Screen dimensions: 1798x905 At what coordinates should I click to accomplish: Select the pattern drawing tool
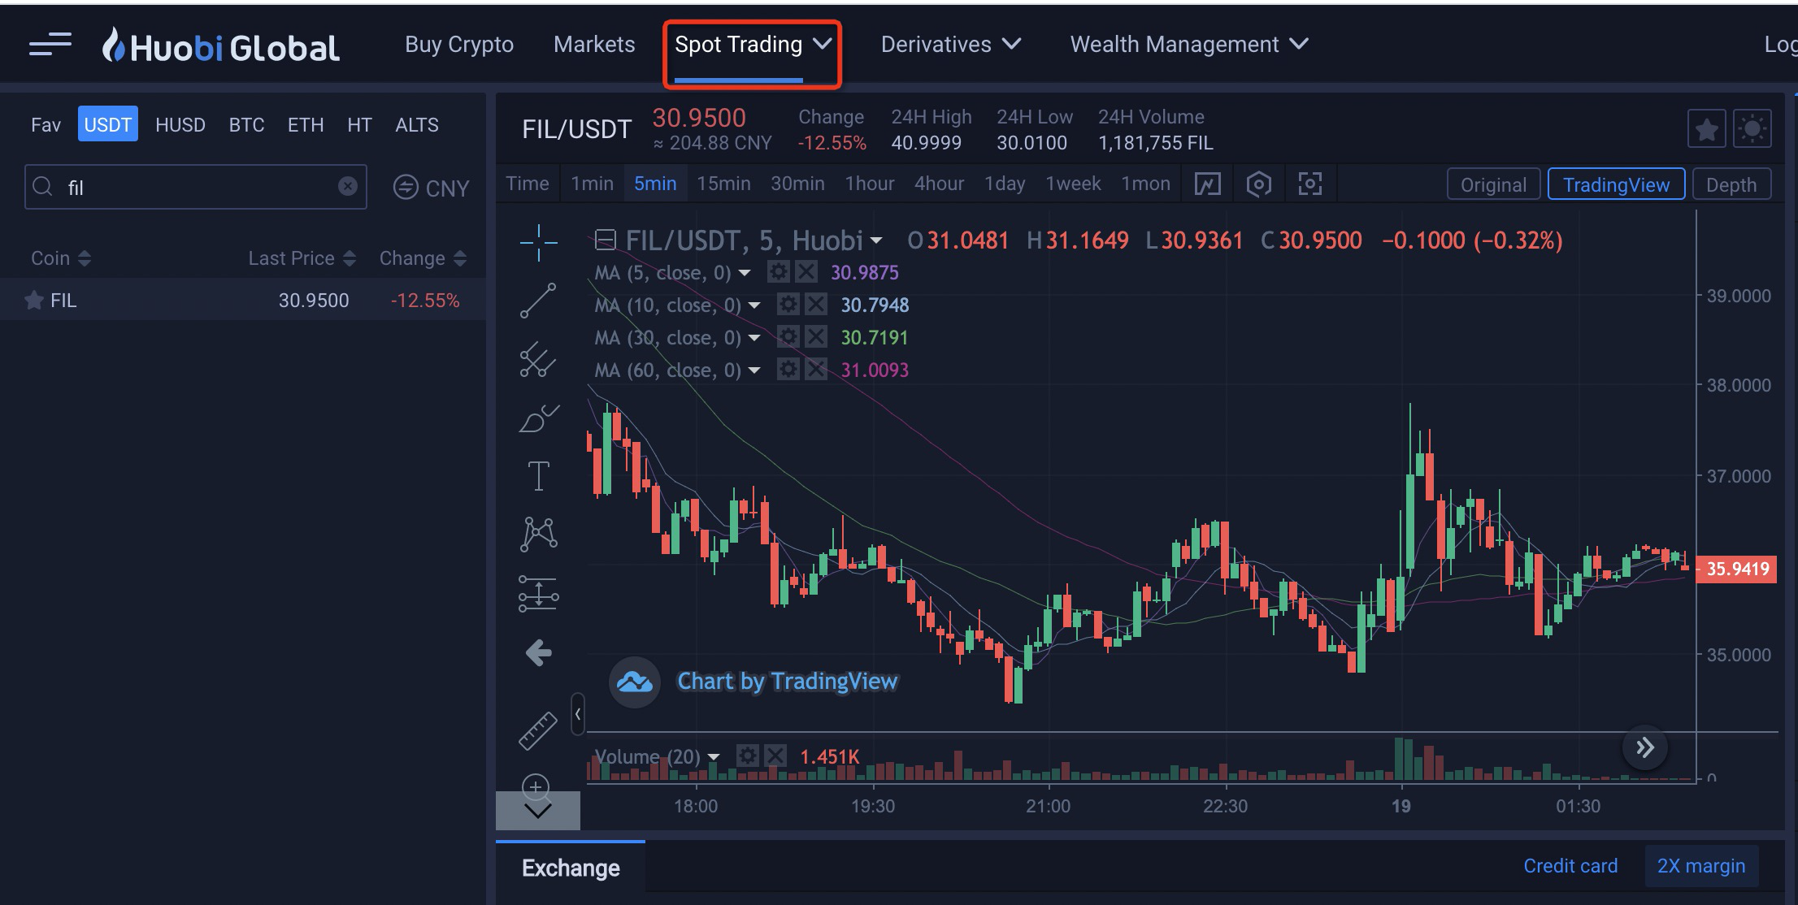538,535
